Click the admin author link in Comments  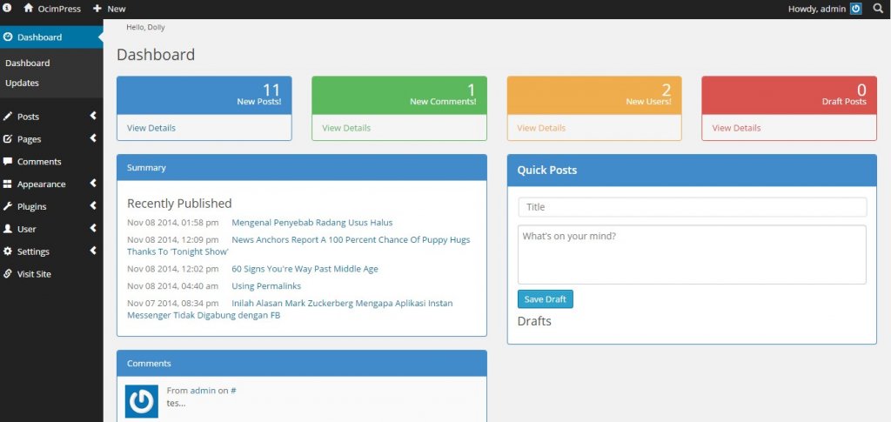point(203,390)
